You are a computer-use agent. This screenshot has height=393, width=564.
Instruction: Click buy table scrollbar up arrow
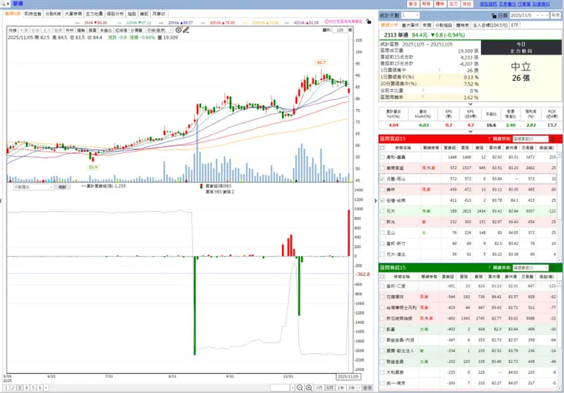point(559,155)
